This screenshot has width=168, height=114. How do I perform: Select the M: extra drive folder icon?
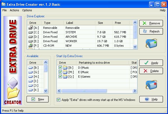coord(65,72)
